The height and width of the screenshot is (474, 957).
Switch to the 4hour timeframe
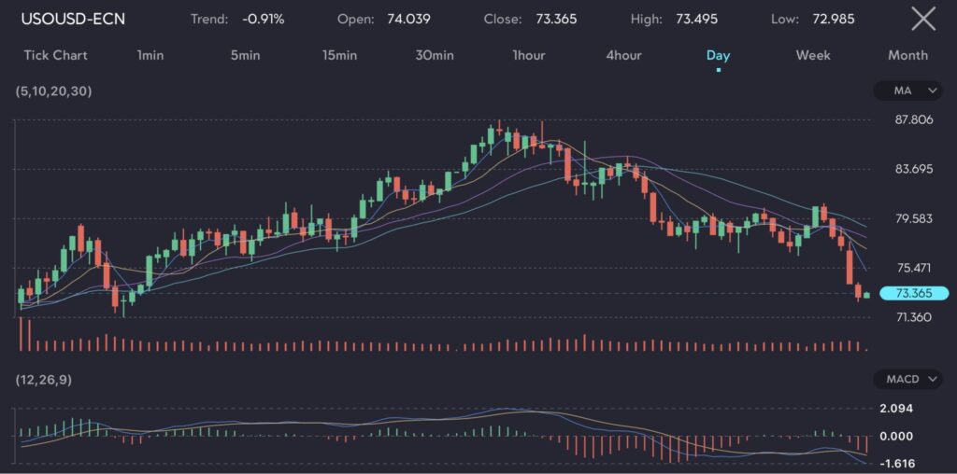623,55
